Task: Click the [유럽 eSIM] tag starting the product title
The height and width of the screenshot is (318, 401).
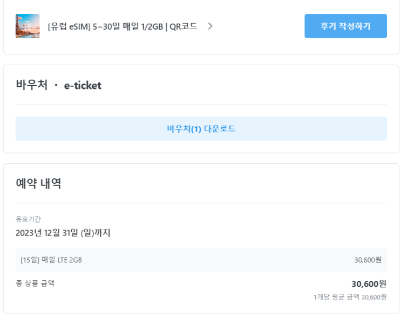Action: [67, 26]
